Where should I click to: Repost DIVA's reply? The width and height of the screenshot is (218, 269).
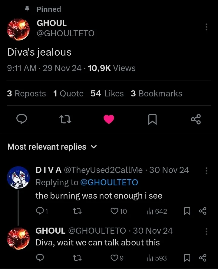pos(78,211)
